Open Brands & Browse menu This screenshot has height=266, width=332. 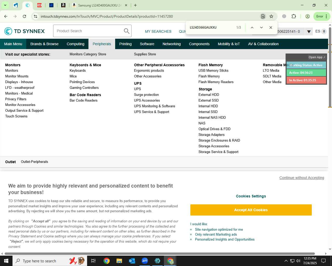click(x=44, y=44)
